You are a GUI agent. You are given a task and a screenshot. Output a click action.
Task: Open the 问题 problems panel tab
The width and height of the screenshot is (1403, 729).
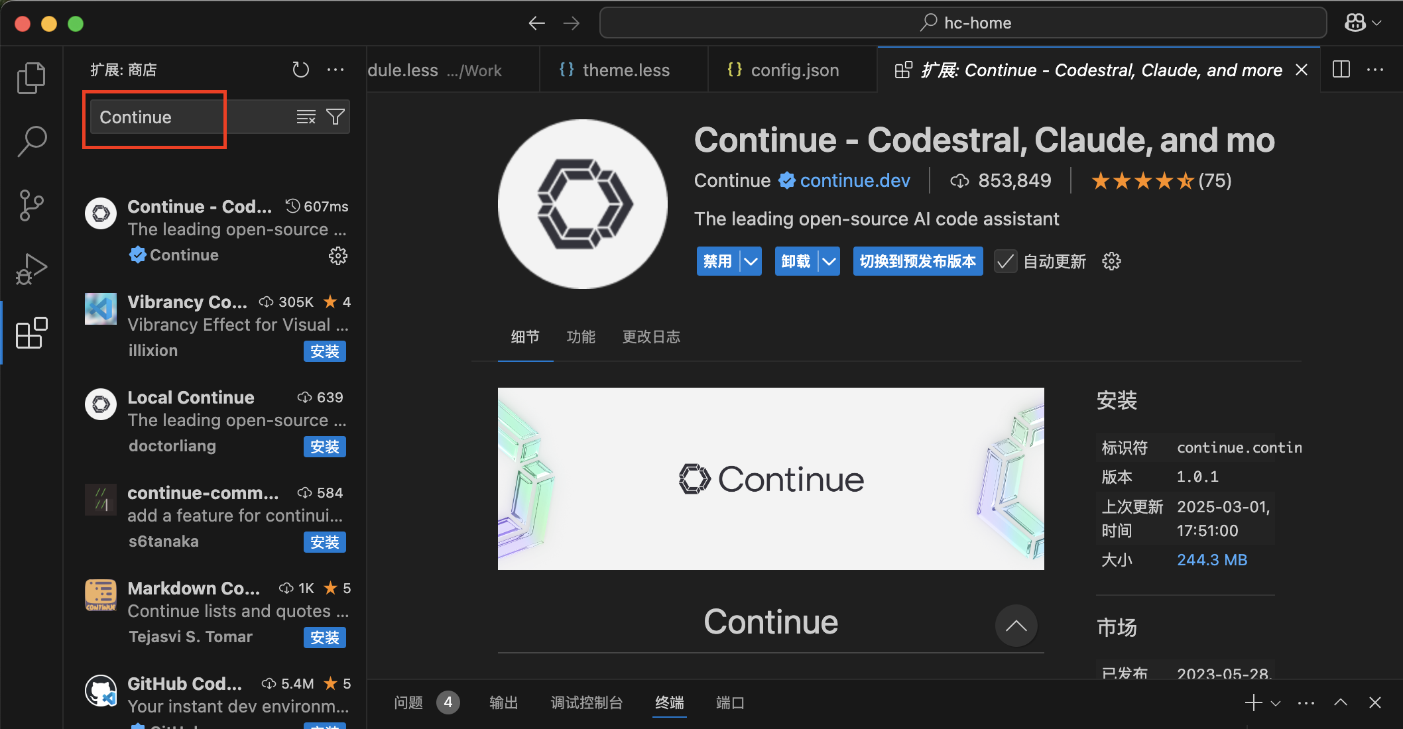pos(426,702)
